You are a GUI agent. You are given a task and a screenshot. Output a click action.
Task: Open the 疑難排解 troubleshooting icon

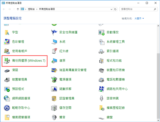pos(54,89)
